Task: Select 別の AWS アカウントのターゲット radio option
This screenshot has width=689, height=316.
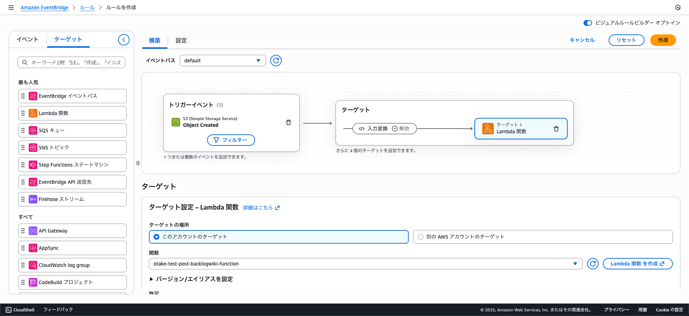Action: [x=421, y=237]
